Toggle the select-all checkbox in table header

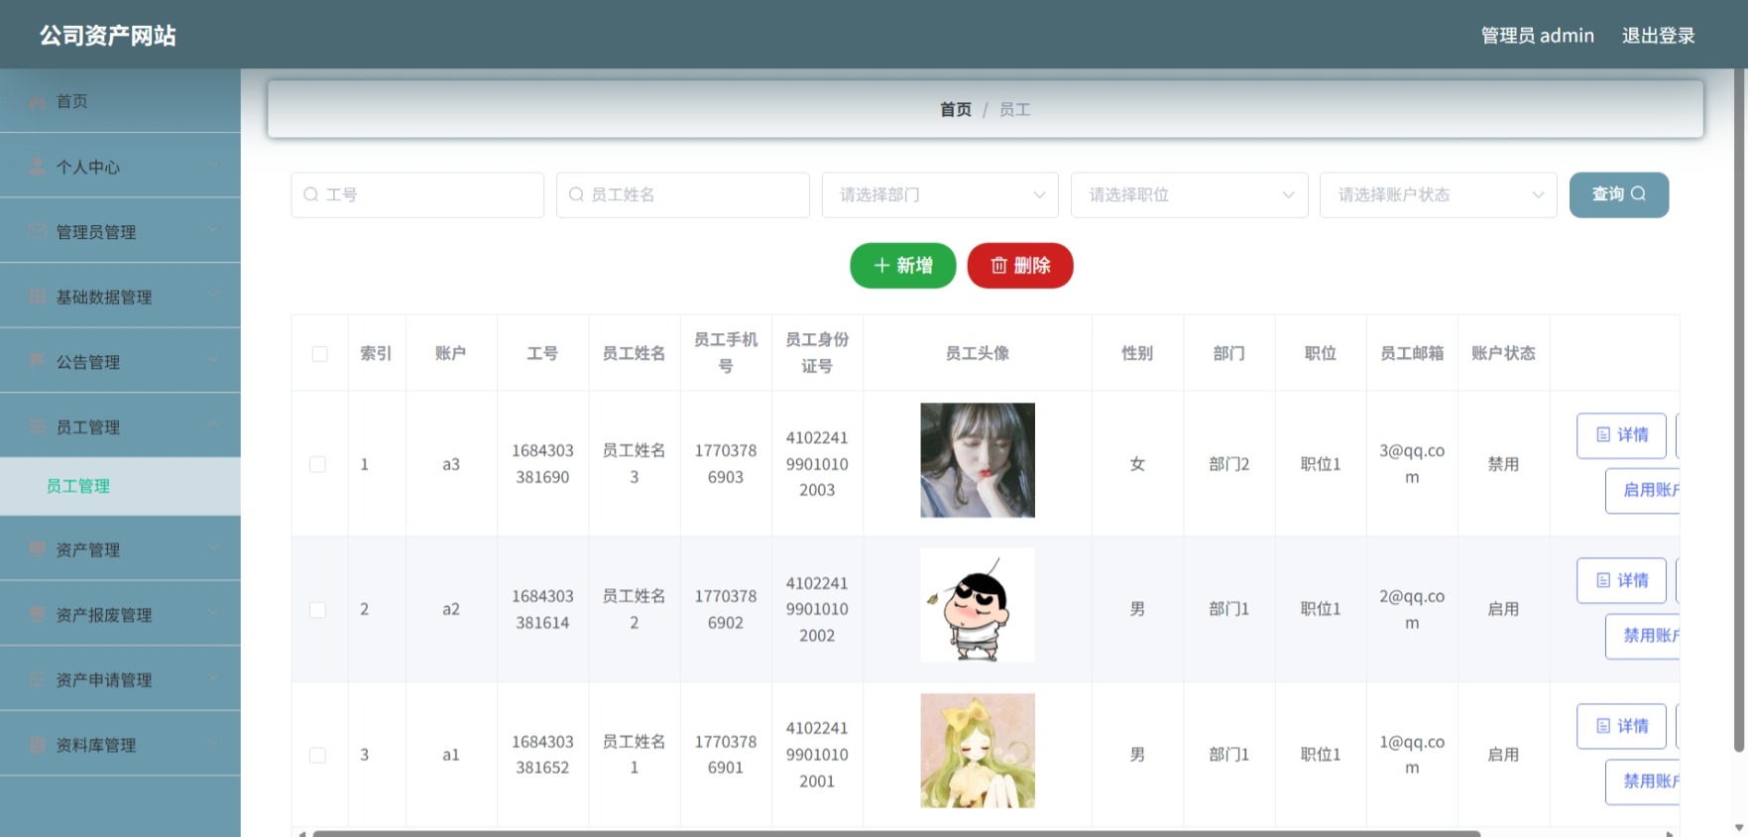coord(319,354)
